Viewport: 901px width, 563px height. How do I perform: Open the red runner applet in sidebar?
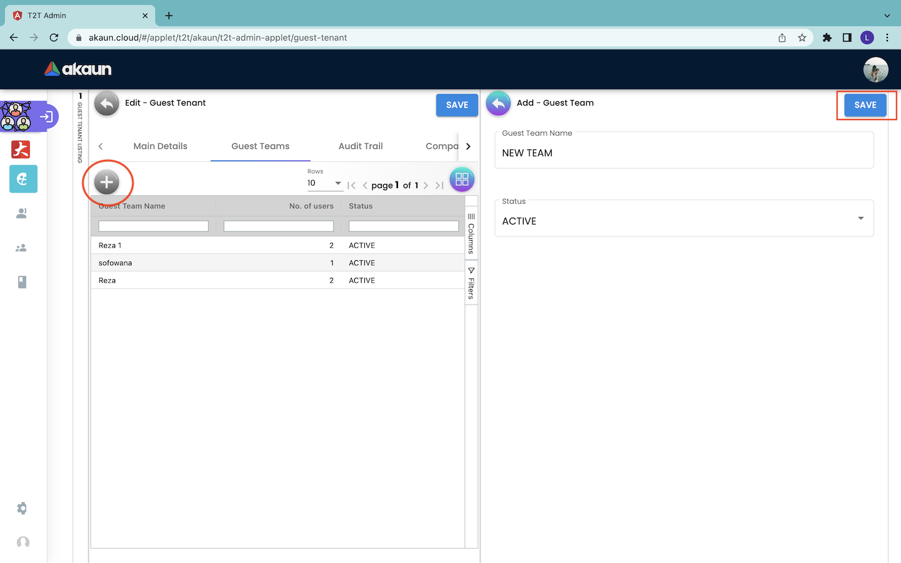21,150
